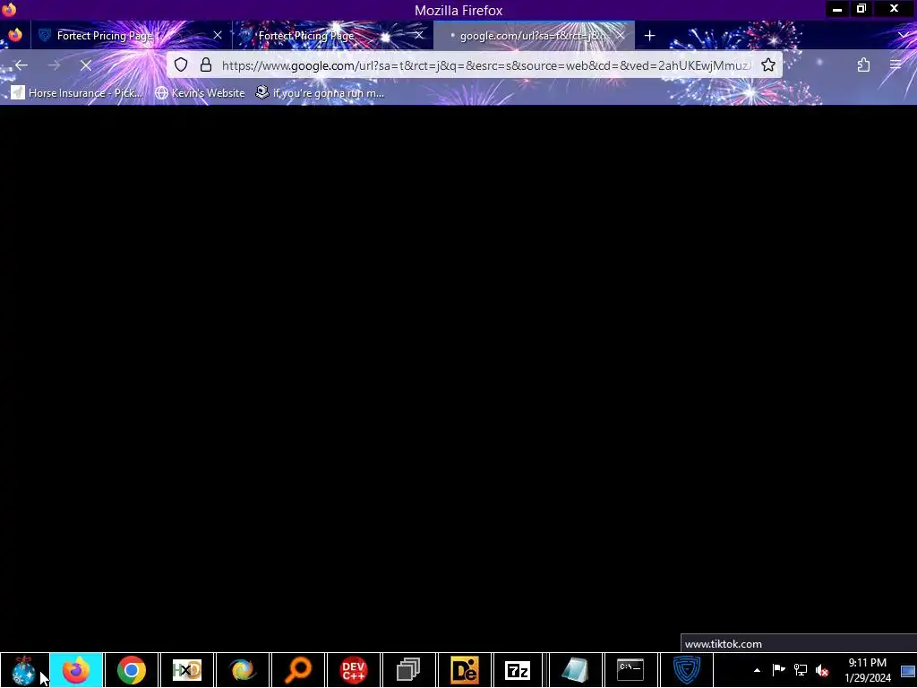917x688 pixels.
Task: Expand the list all tabs chevron
Action: [x=904, y=36]
